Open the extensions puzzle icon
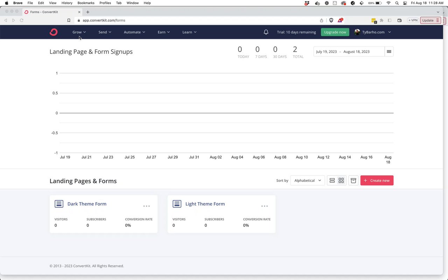This screenshot has width=448, height=280. [381, 20]
